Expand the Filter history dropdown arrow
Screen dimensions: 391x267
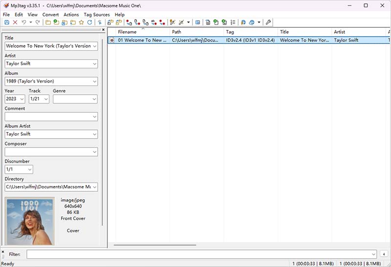tap(373, 254)
